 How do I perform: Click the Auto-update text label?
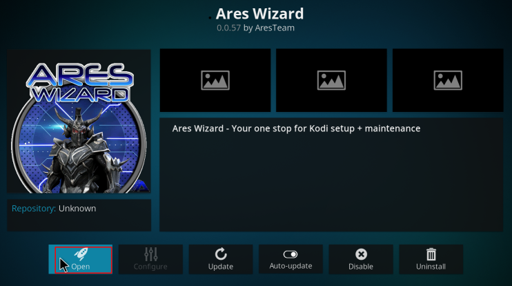(x=291, y=266)
